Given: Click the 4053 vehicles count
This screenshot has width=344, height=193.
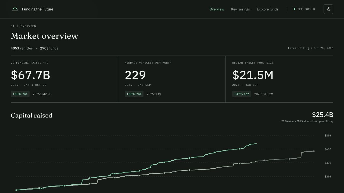Looking at the screenshot, I should tap(22, 48).
